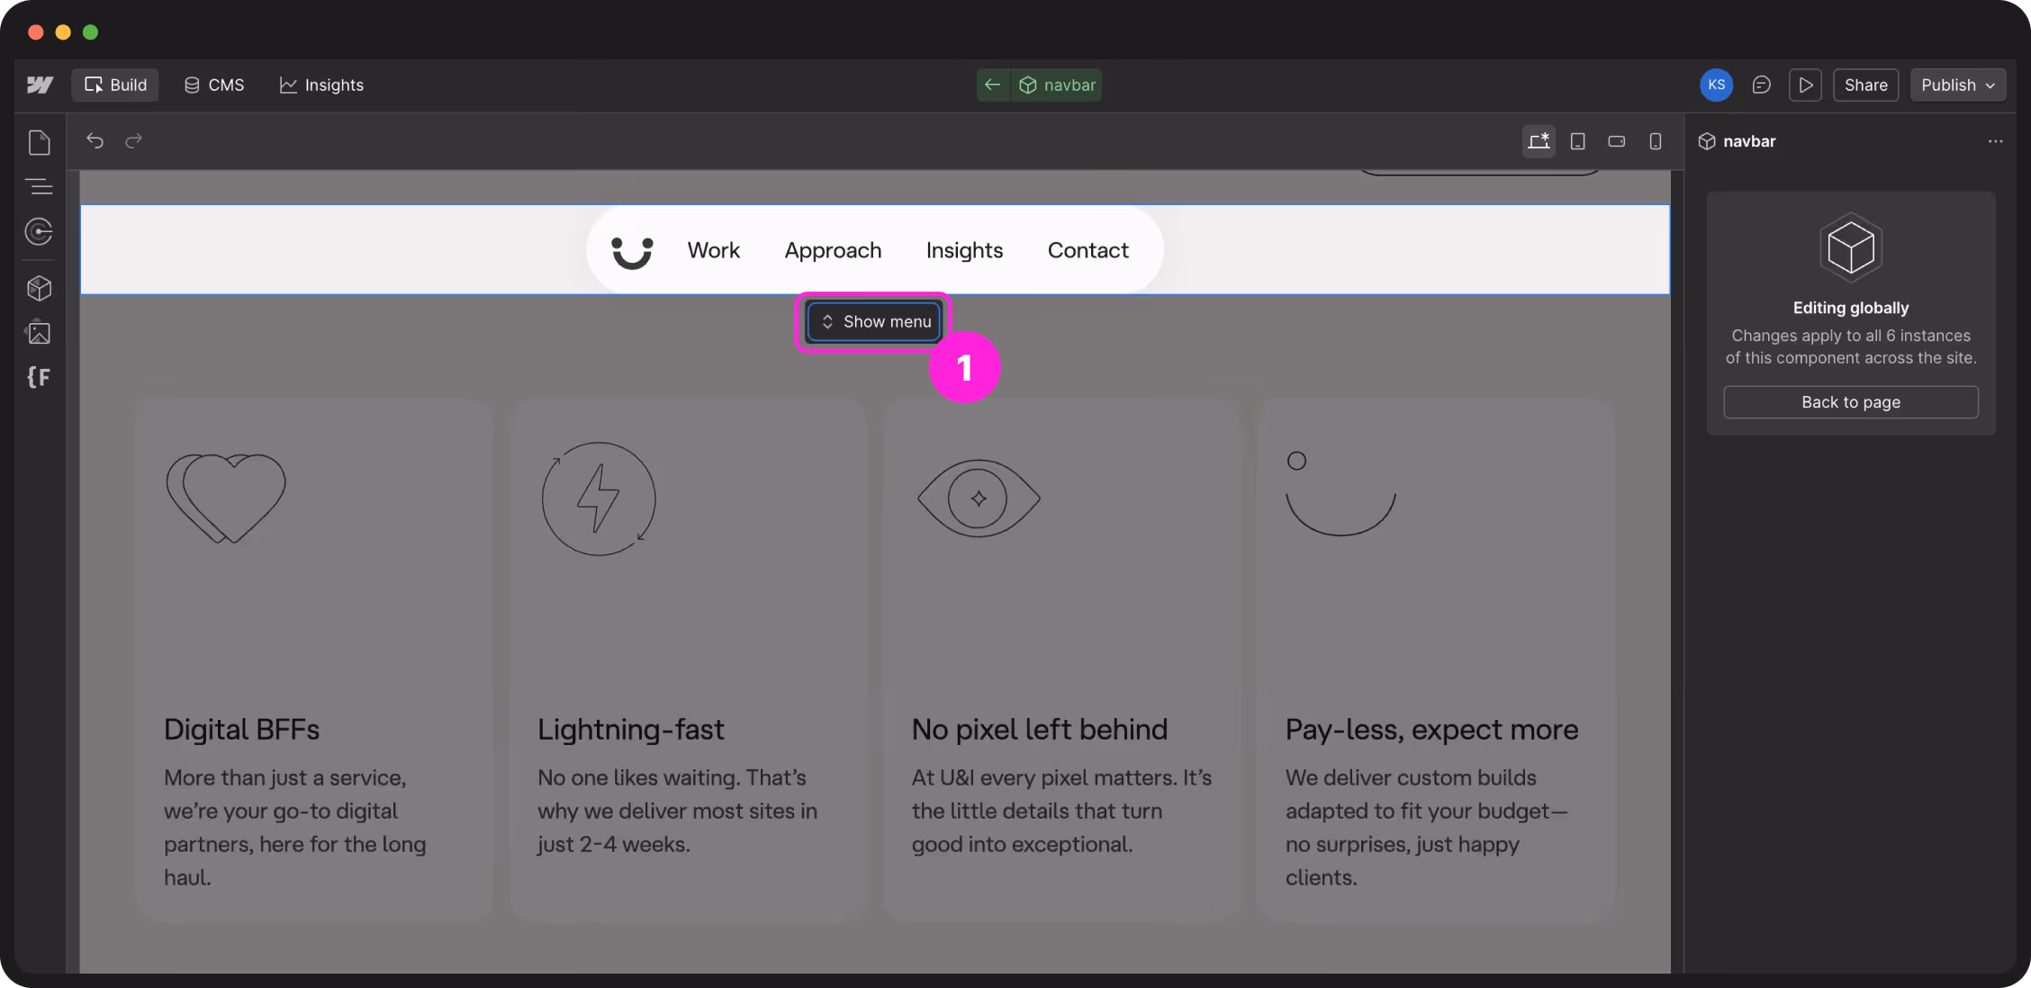Click the Webflow logo
The image size is (2031, 988).
point(40,85)
